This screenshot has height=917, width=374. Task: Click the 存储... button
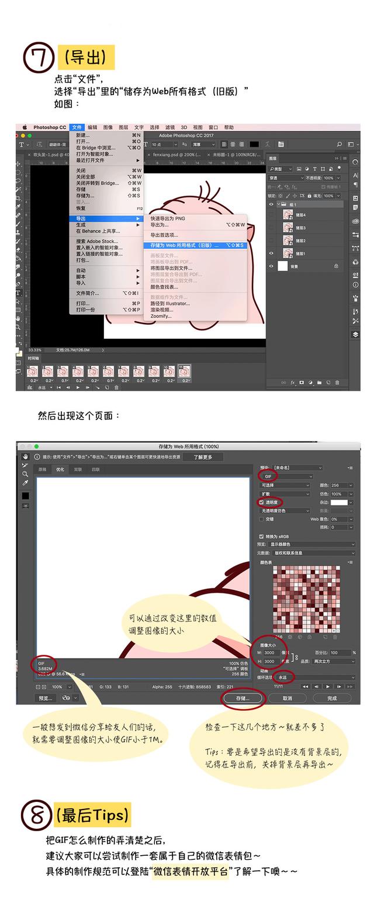[x=243, y=698]
